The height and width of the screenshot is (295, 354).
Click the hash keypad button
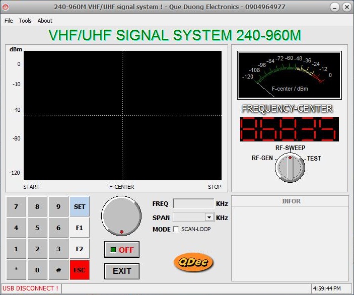click(x=58, y=270)
